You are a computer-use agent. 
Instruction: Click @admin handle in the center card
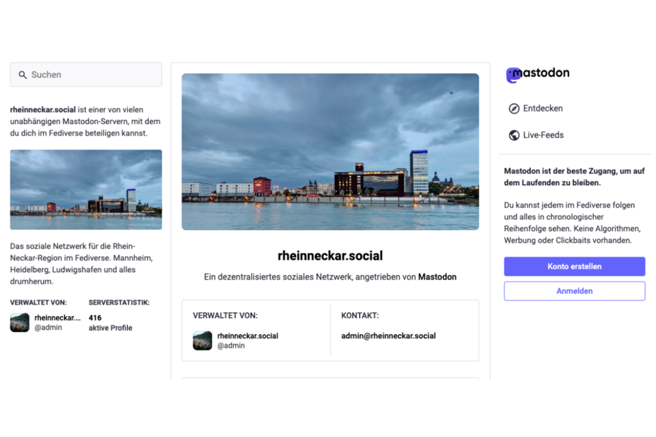point(231,346)
